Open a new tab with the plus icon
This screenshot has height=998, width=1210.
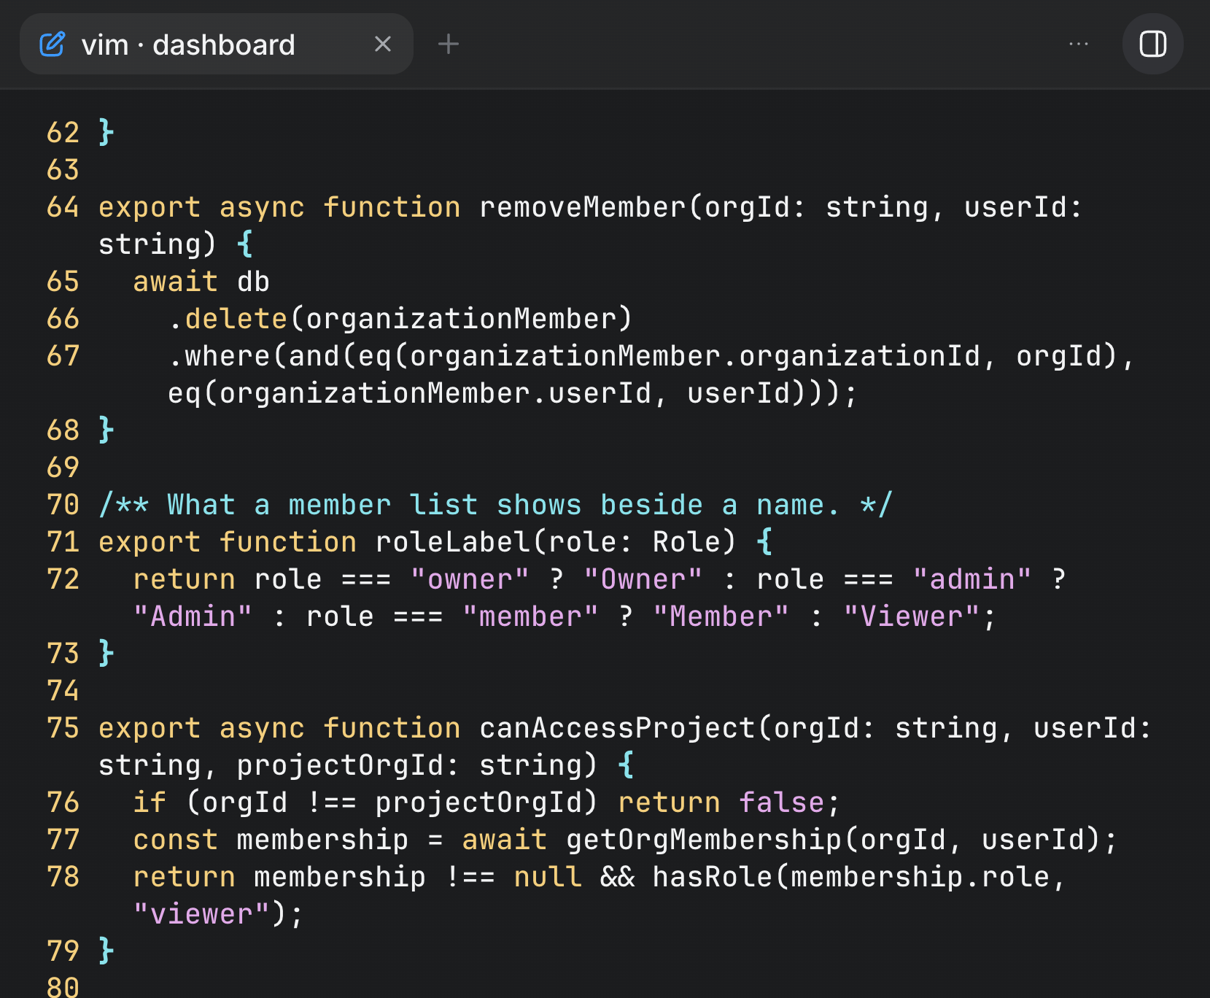[449, 45]
